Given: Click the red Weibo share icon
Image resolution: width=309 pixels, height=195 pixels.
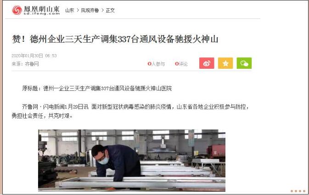Looking at the screenshot, I should [x=207, y=63].
